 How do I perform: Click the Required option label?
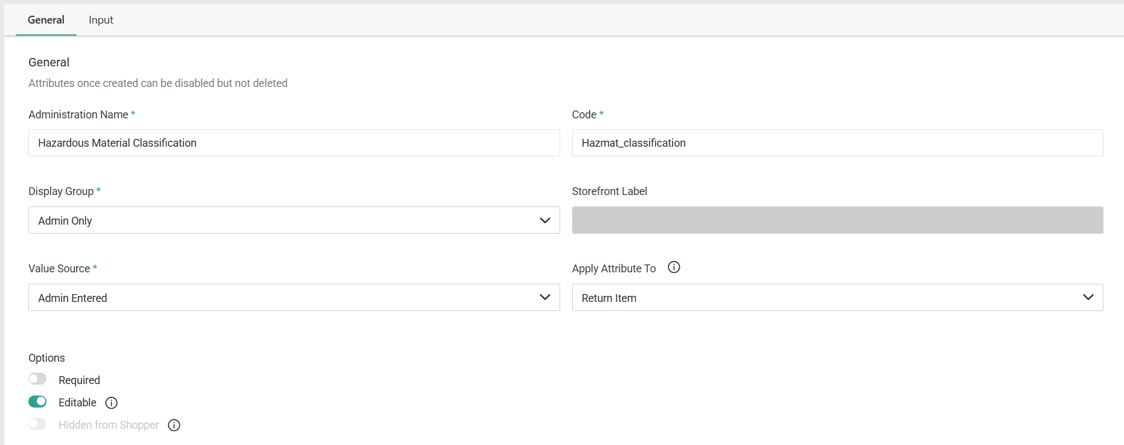tap(79, 380)
